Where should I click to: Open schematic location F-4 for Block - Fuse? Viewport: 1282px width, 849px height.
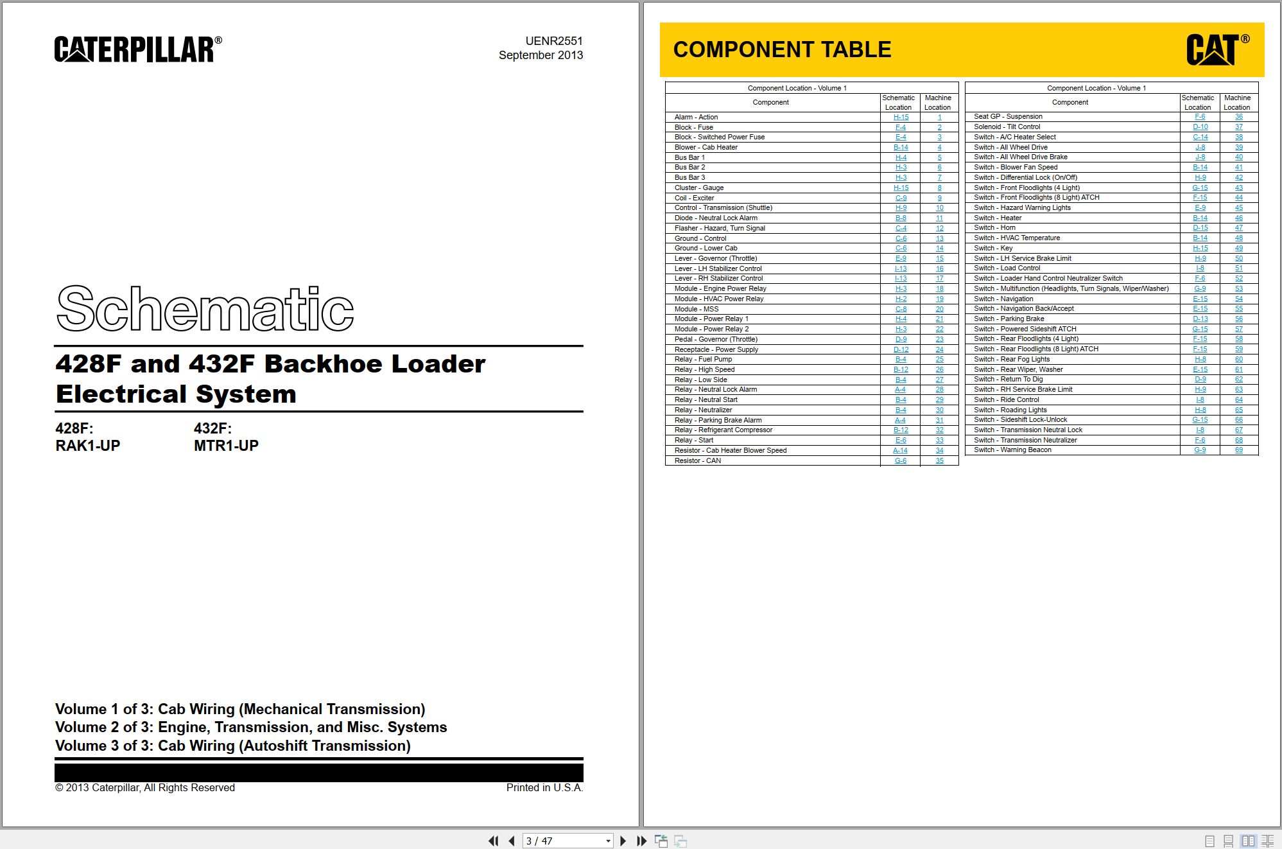tap(901, 127)
